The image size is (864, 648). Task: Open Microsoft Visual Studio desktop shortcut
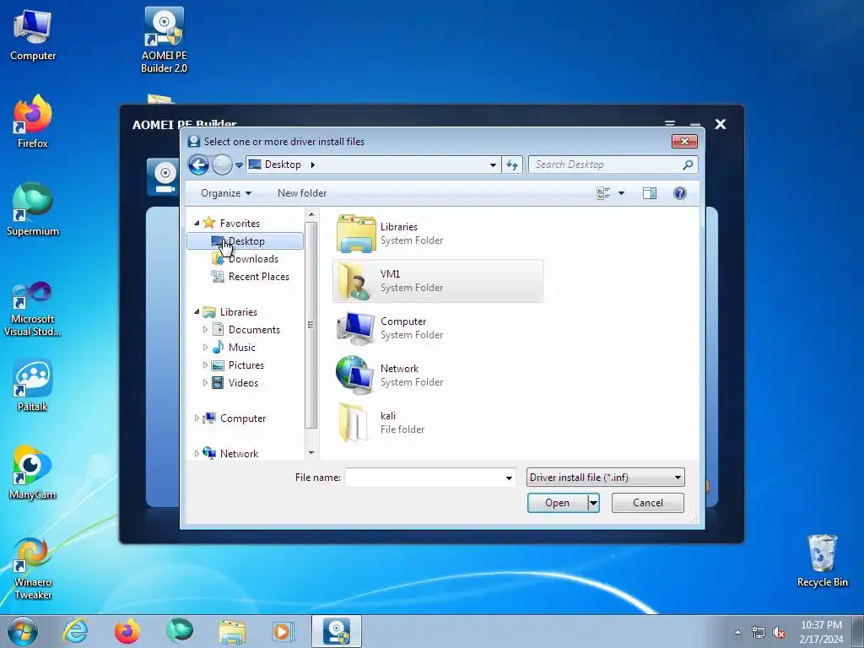(x=33, y=309)
